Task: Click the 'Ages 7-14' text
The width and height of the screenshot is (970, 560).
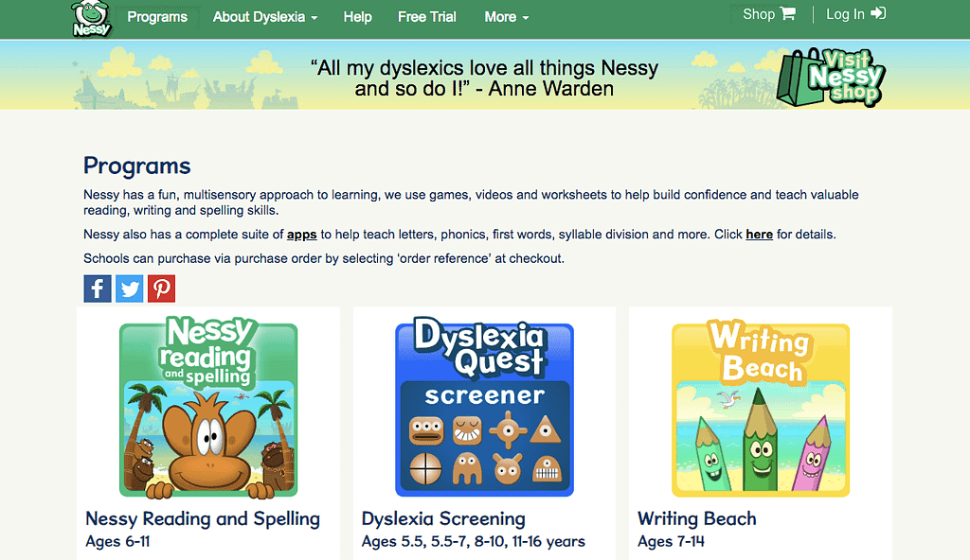Action: [x=671, y=541]
